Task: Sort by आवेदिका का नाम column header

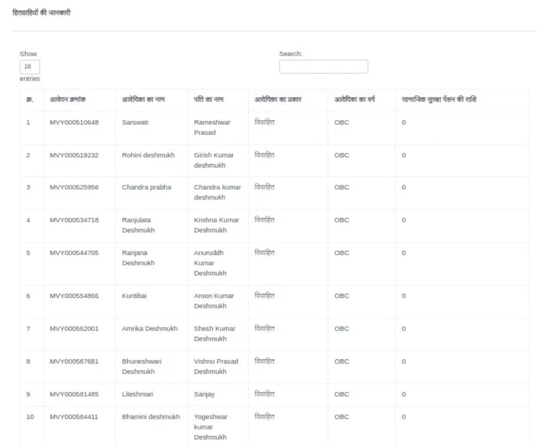Action: click(x=143, y=100)
